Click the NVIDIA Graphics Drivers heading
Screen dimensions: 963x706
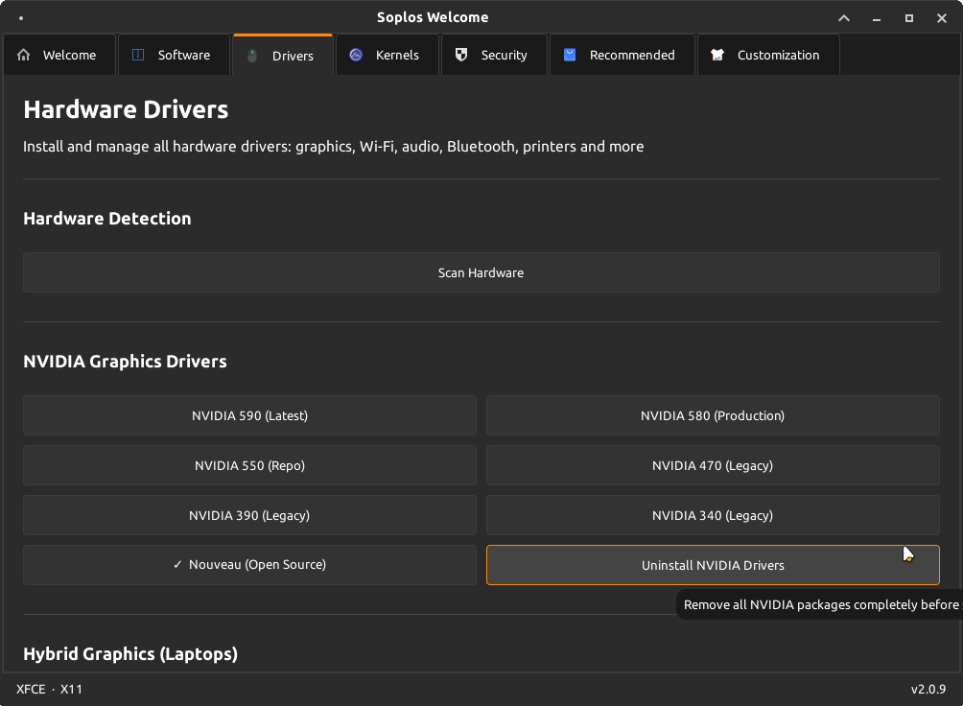click(x=126, y=362)
